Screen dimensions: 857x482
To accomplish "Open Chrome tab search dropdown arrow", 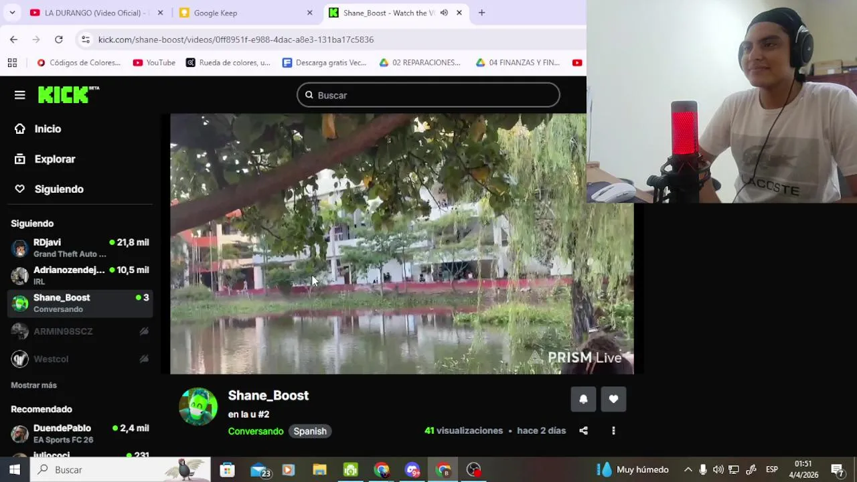I will tap(13, 13).
